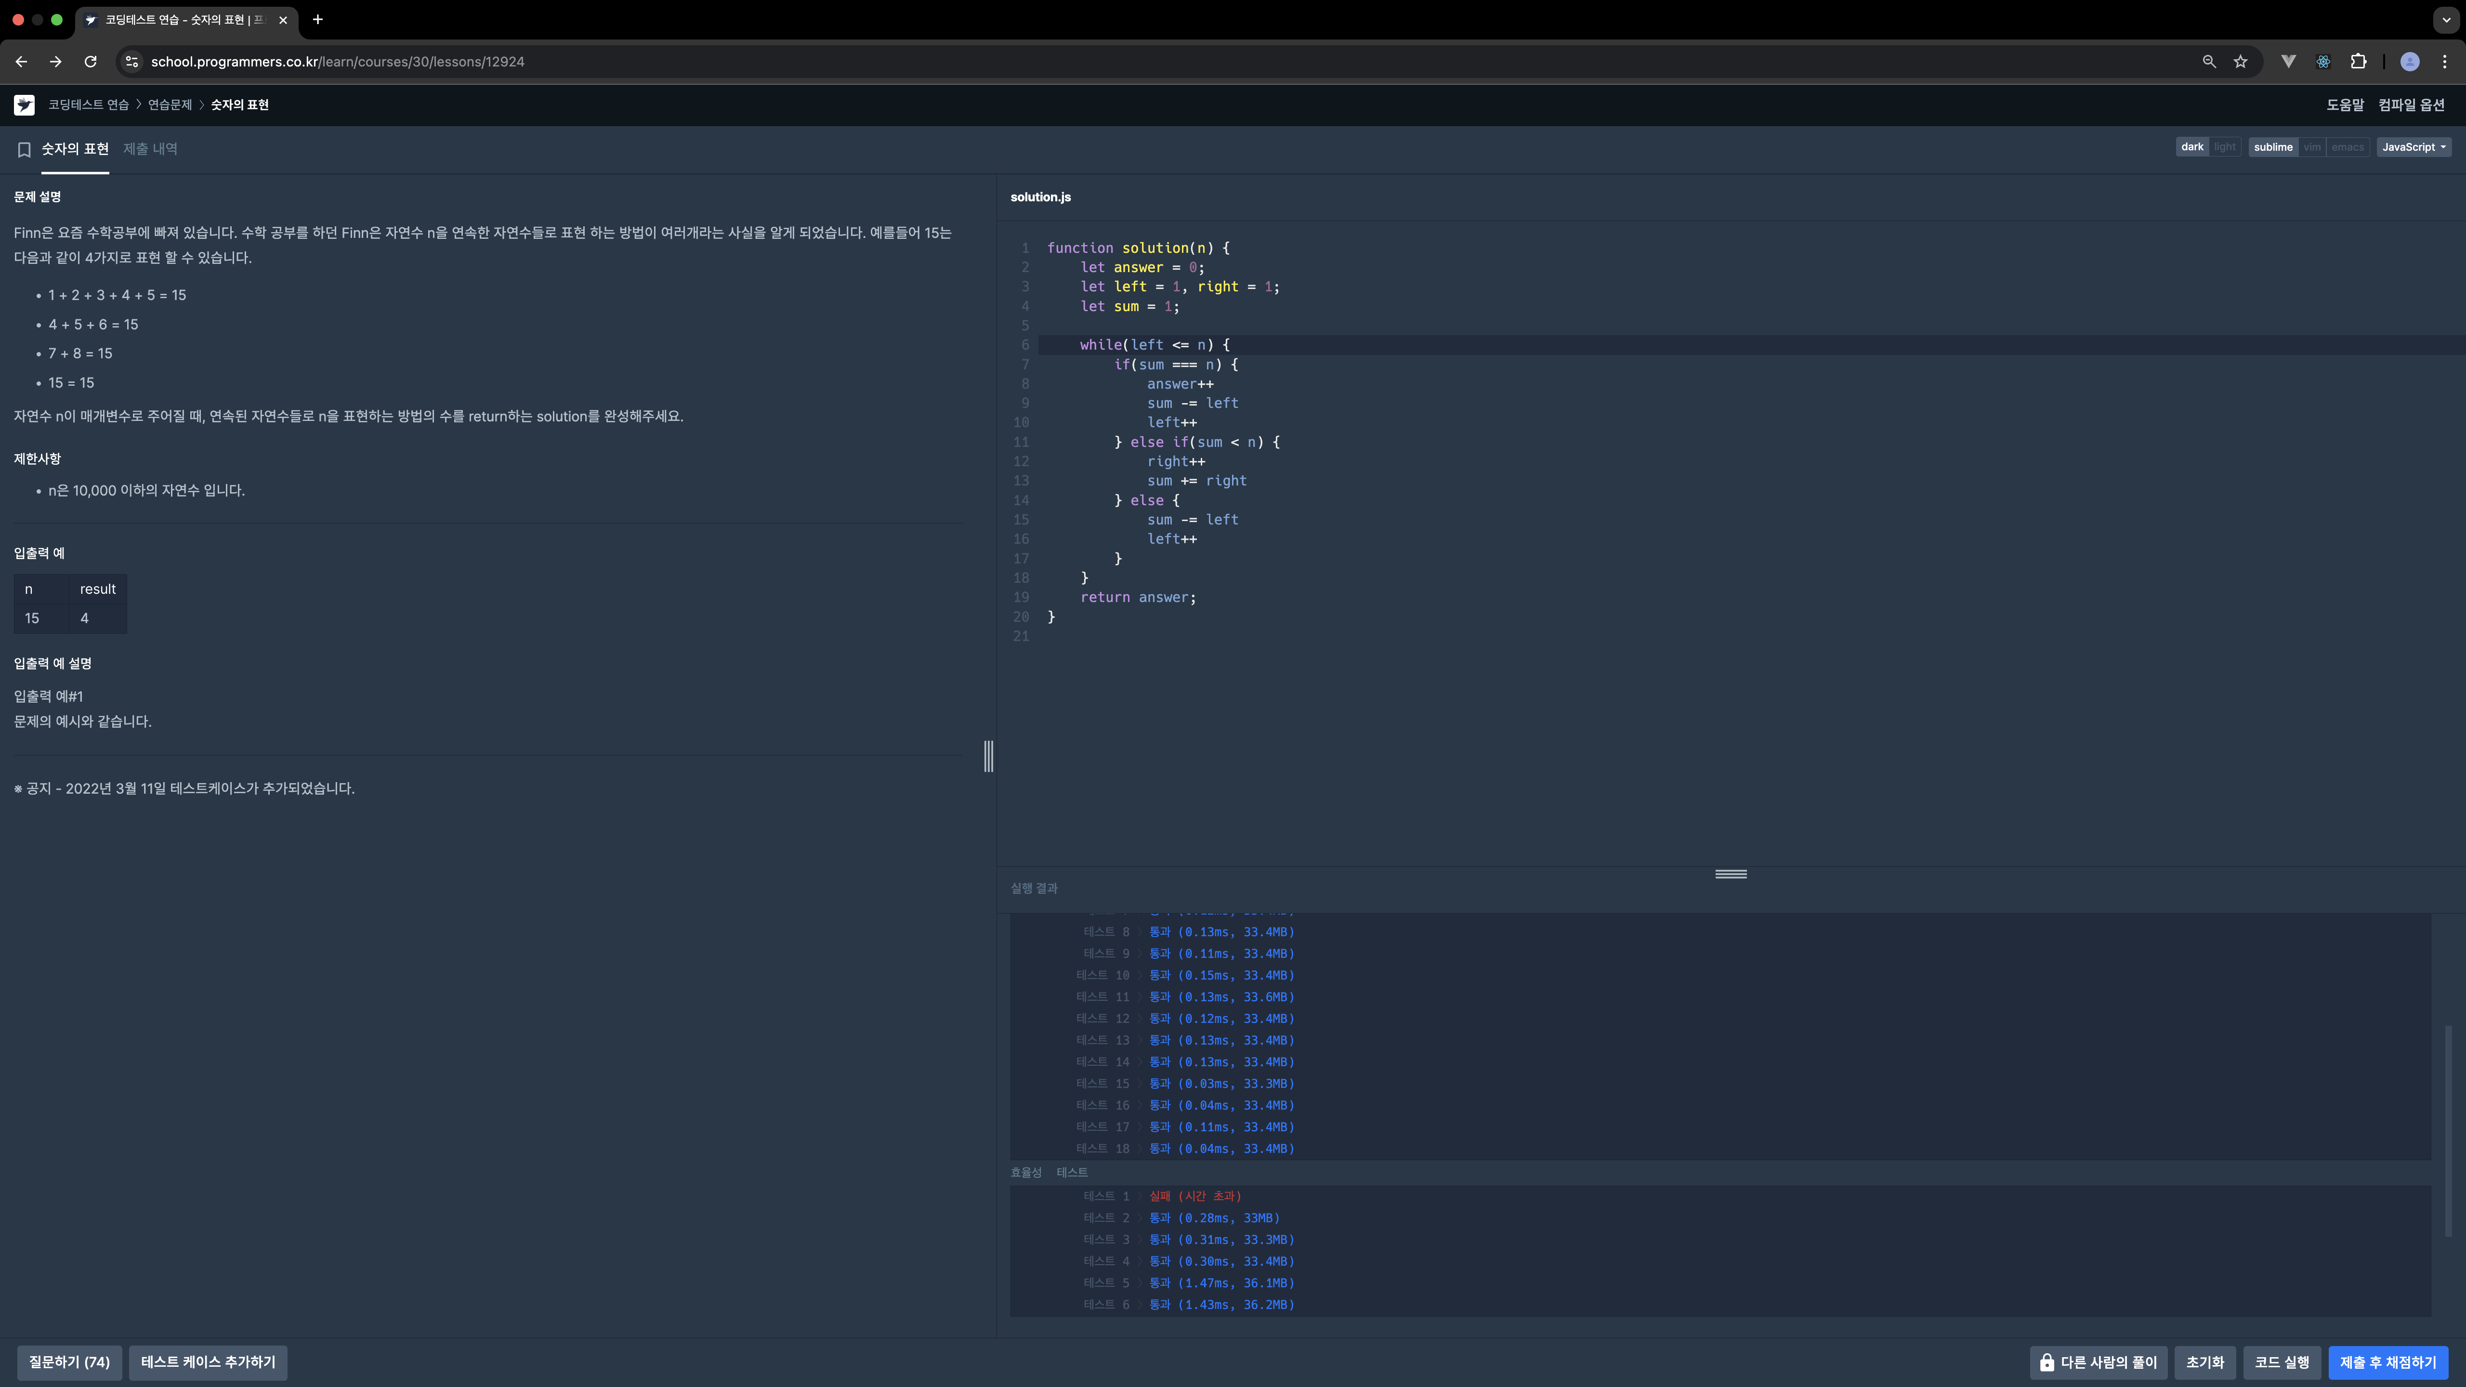Switch editor theme to light
Screen dimensions: 2466x1387
[2225, 147]
